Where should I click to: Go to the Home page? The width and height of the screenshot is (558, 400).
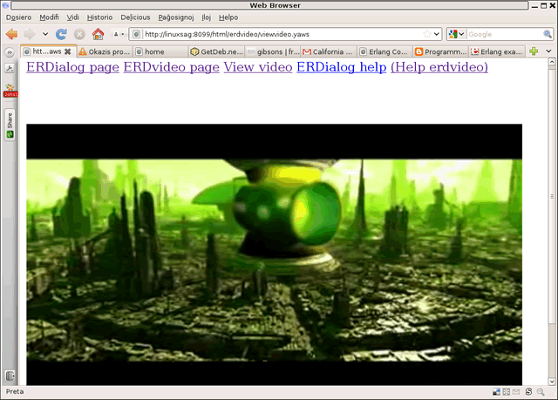pos(98,34)
